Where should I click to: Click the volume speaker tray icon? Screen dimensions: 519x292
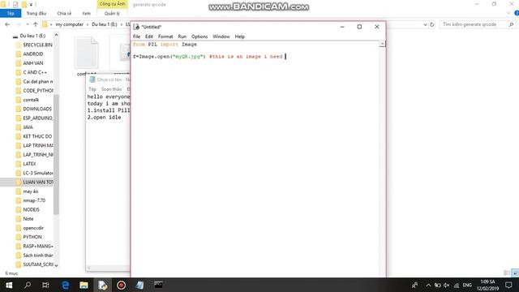447,285
